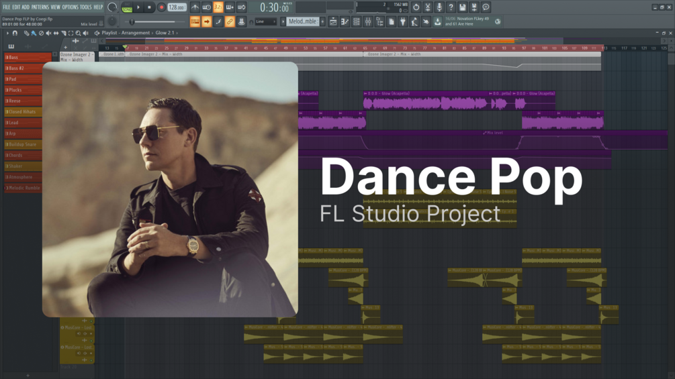The image size is (675, 379).
Task: Toggle loop recording icon
Action: pos(242,7)
